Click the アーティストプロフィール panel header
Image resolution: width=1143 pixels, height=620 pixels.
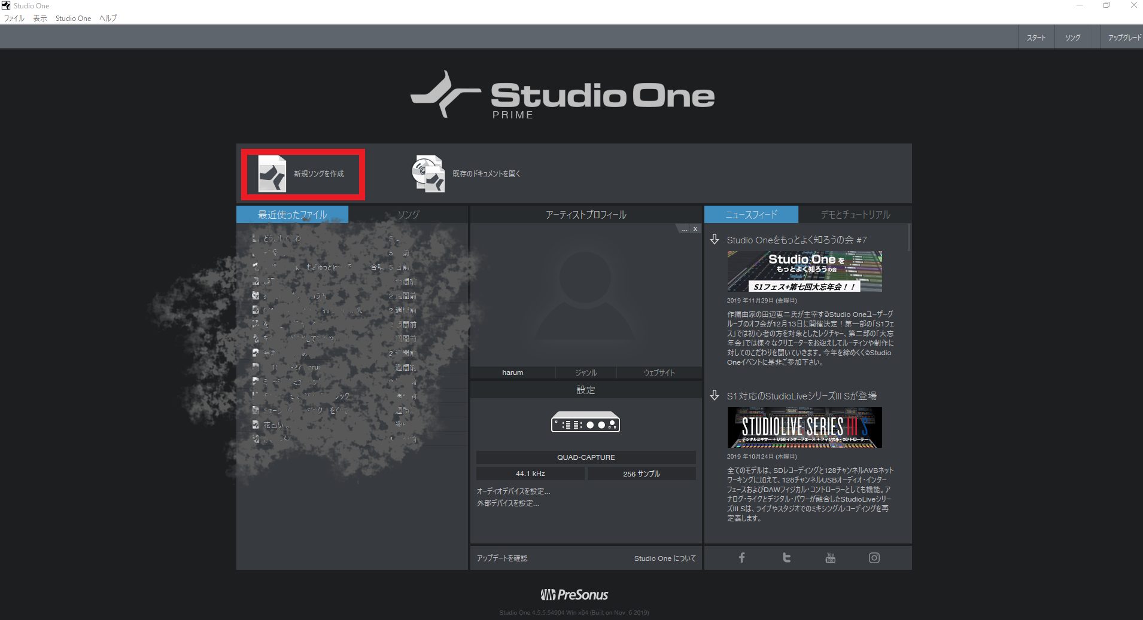585,215
